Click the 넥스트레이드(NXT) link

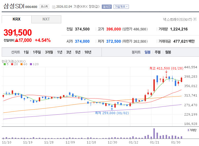coord(177,19)
